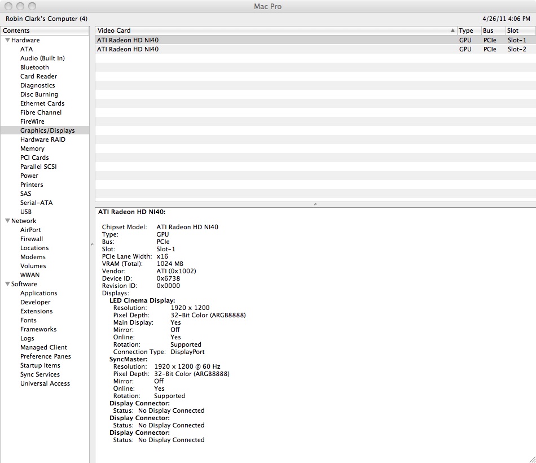
Task: Select Diagnostics in sidebar
Action: [x=38, y=86]
